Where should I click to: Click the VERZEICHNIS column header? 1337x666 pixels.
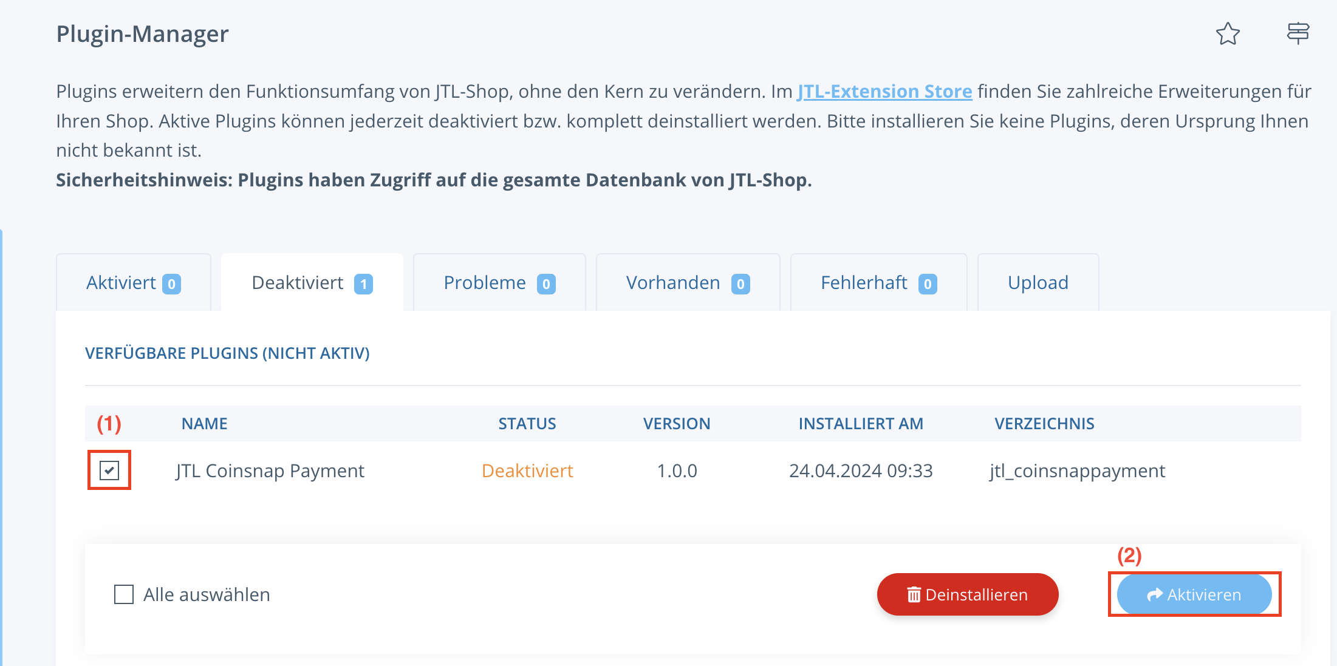[x=1044, y=424]
